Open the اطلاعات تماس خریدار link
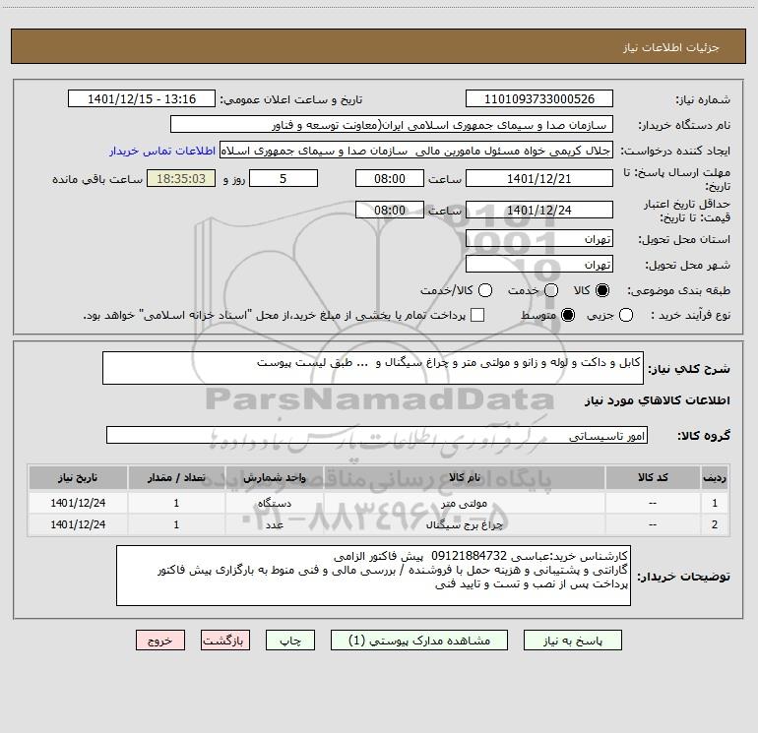This screenshot has height=733, width=758. coord(162,151)
